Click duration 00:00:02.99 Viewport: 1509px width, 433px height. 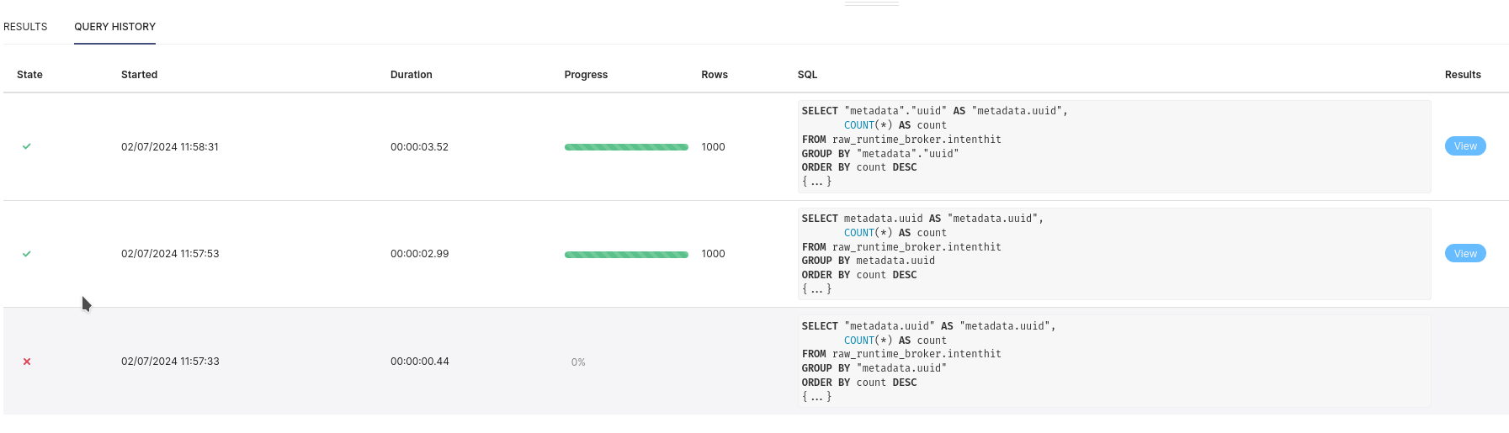click(419, 254)
